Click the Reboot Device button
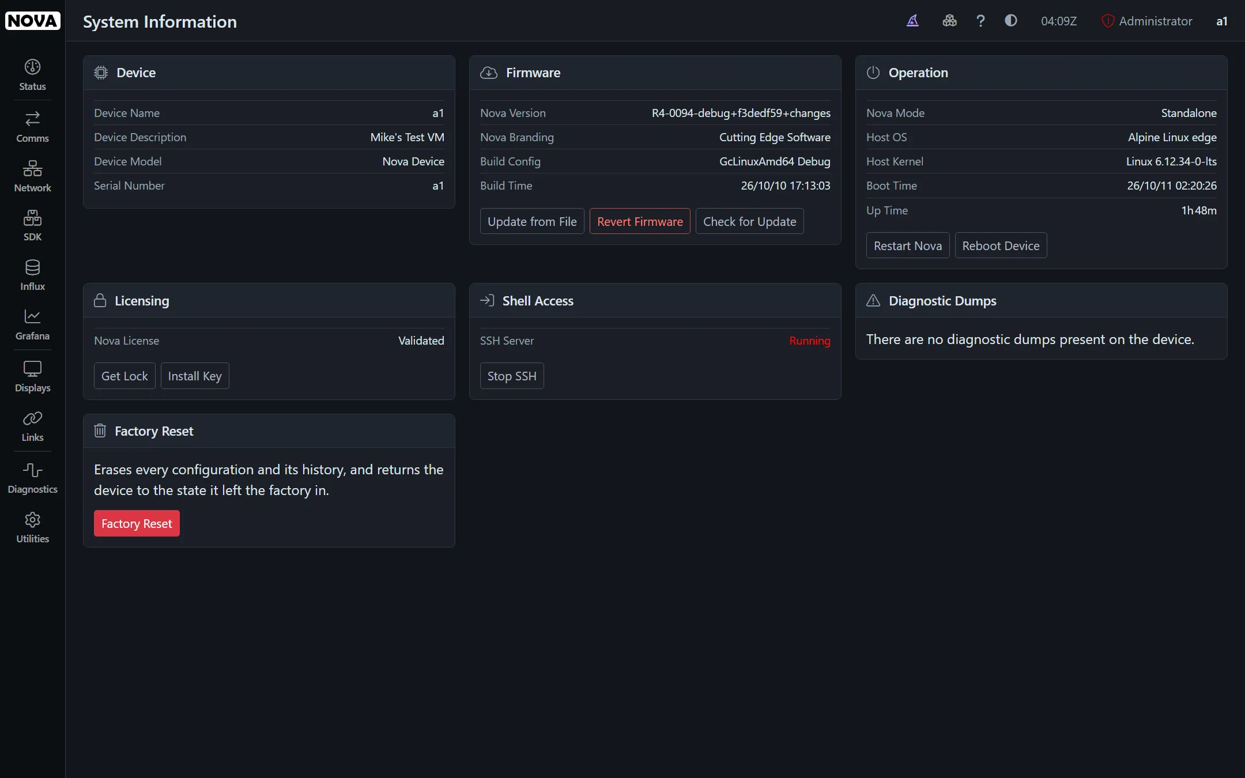This screenshot has width=1245, height=778. pyautogui.click(x=1001, y=246)
